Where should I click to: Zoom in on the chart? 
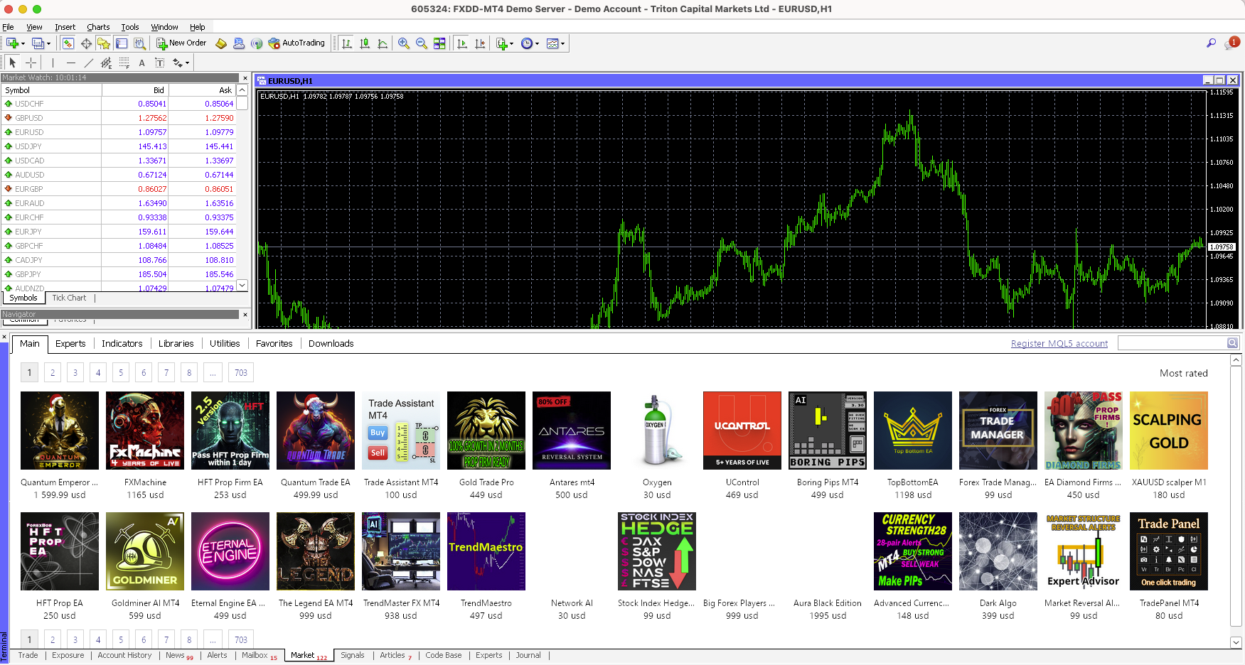coord(403,43)
